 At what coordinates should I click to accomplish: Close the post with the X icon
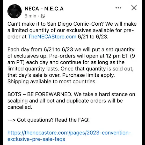click(x=134, y=8)
